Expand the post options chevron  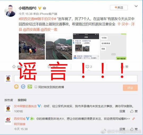point(136,6)
